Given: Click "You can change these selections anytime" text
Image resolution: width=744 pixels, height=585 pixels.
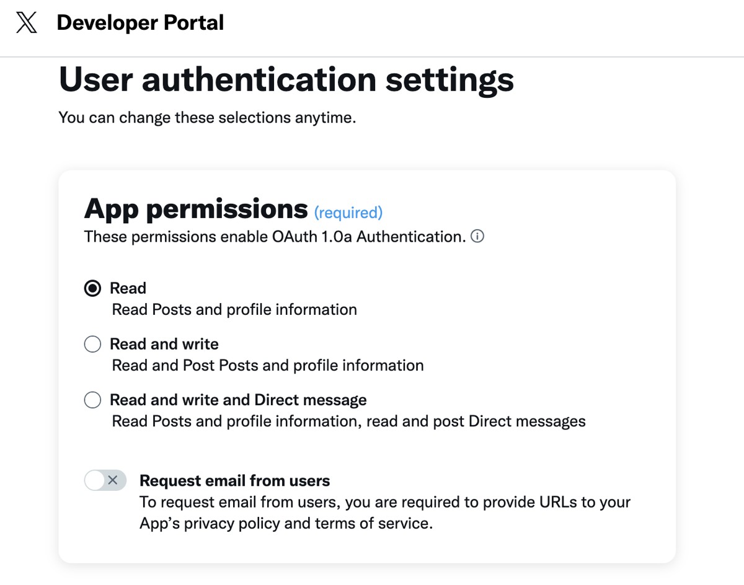Looking at the screenshot, I should coord(207,117).
